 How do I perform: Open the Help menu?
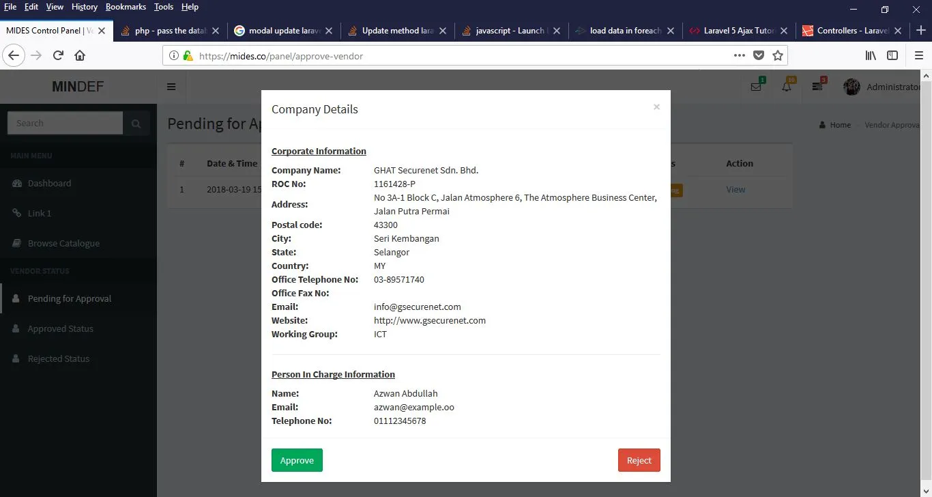[190, 7]
